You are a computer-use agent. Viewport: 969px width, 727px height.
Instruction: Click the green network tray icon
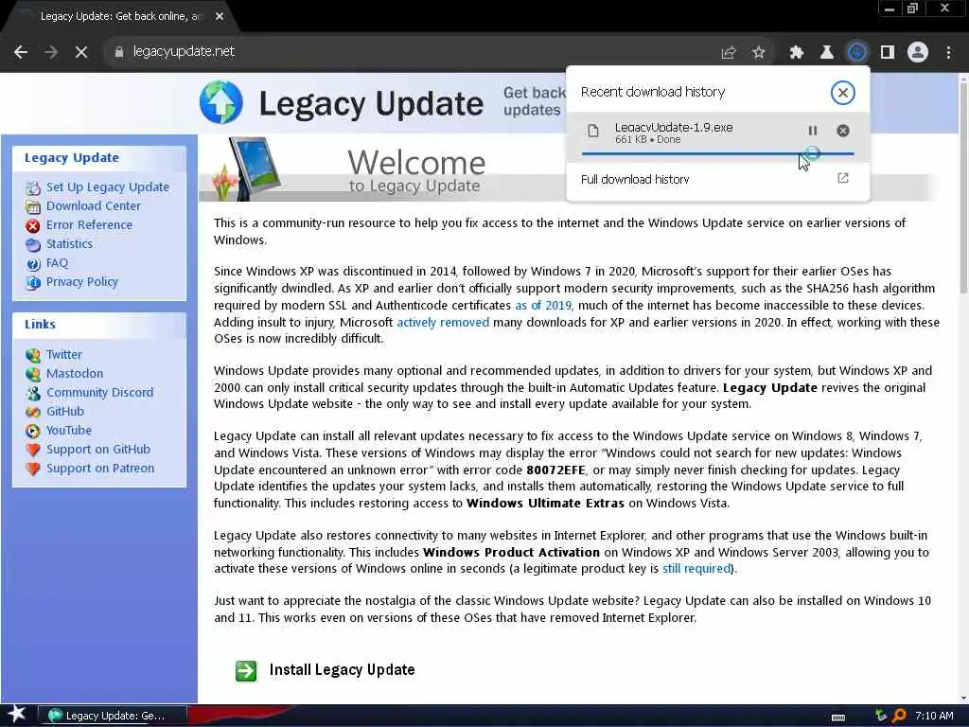point(882,716)
